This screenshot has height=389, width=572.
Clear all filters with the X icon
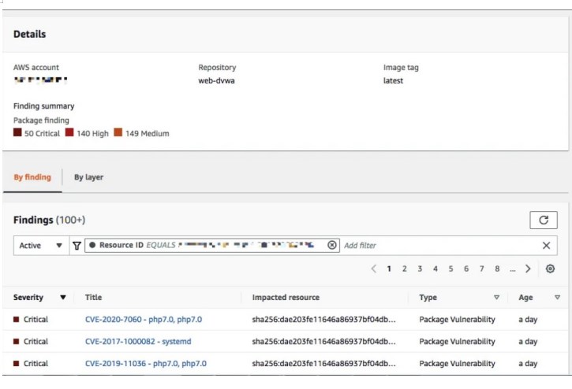pyautogui.click(x=546, y=246)
